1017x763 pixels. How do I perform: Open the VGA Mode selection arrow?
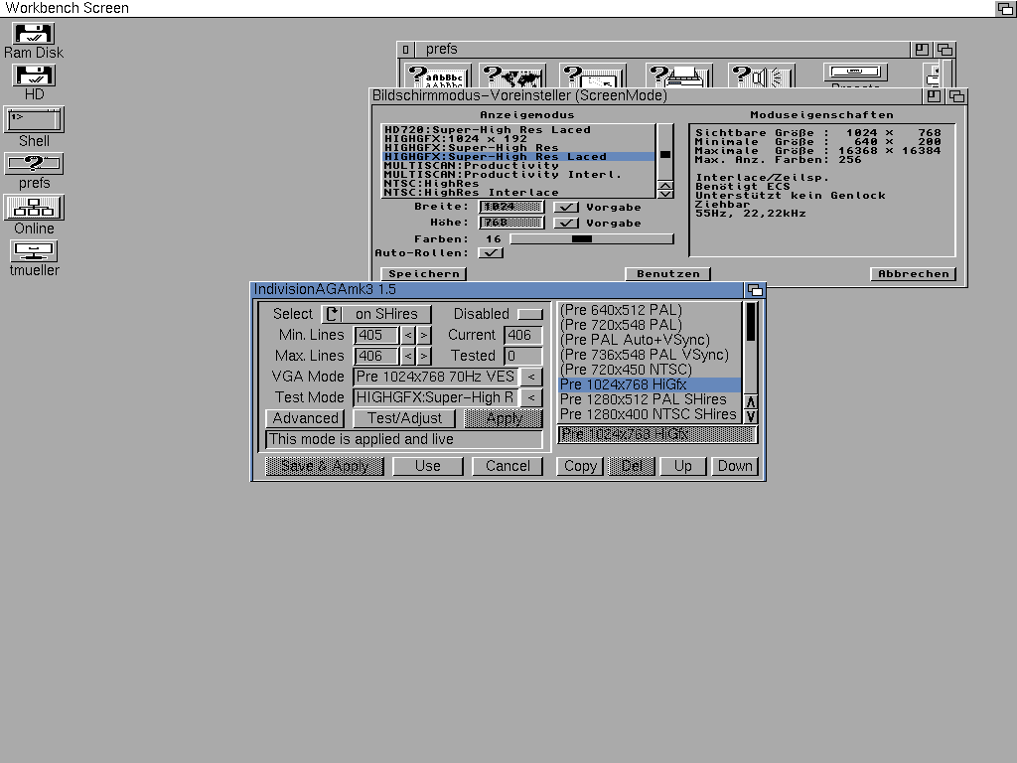[531, 377]
